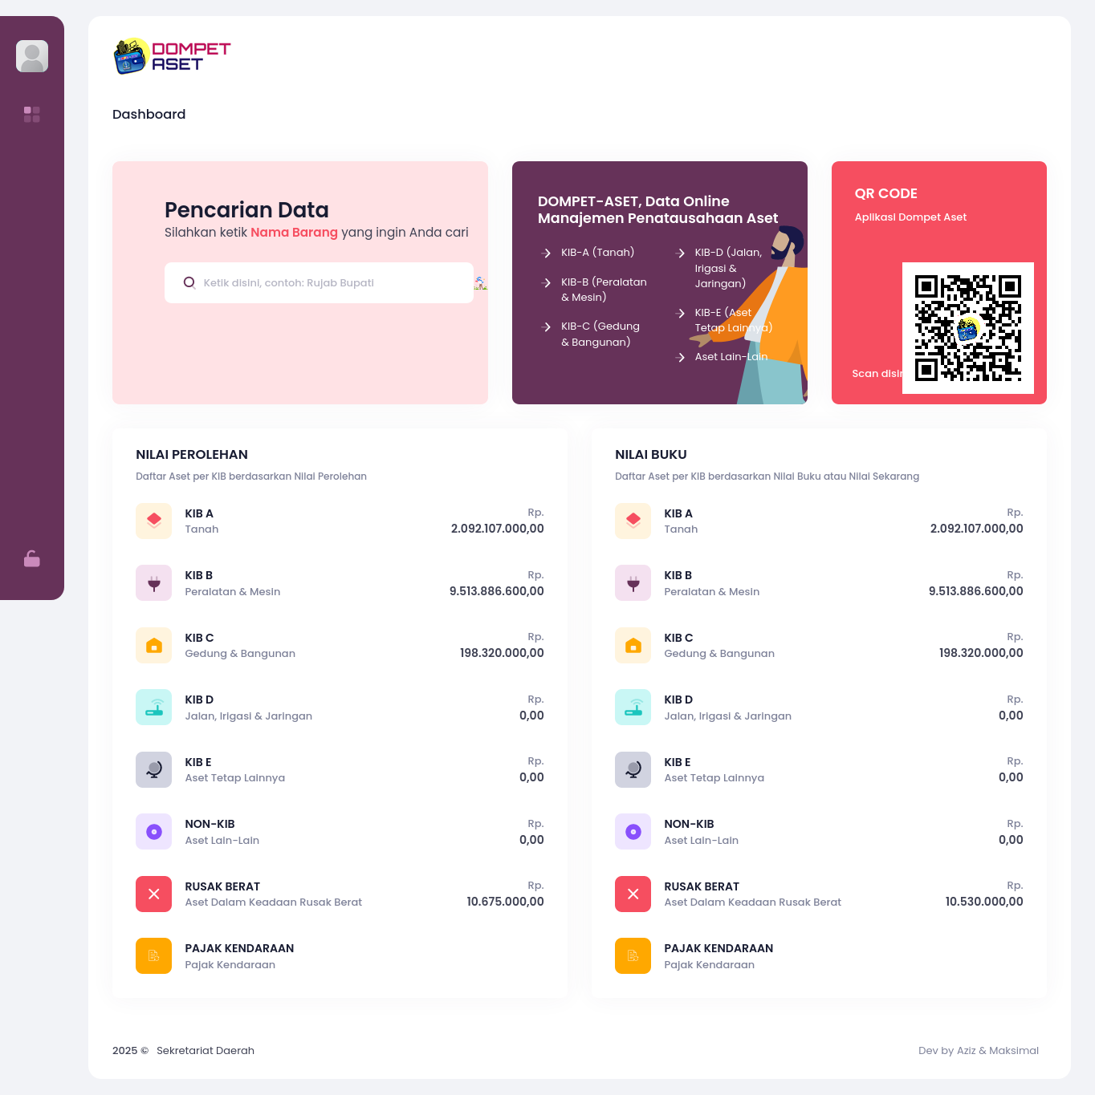1095x1095 pixels.
Task: Click the QR code image
Action: [968, 328]
